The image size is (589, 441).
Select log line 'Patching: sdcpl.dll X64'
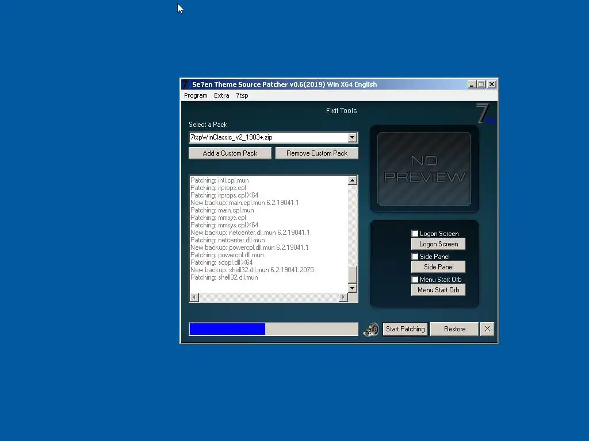pyautogui.click(x=221, y=262)
